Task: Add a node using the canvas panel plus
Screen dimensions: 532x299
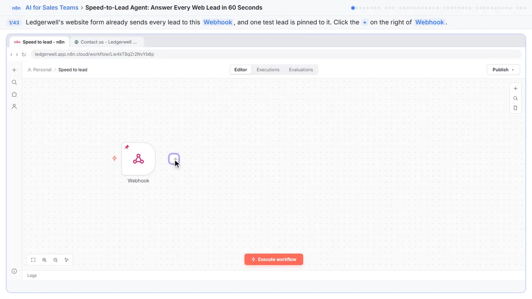Action: tap(515, 88)
